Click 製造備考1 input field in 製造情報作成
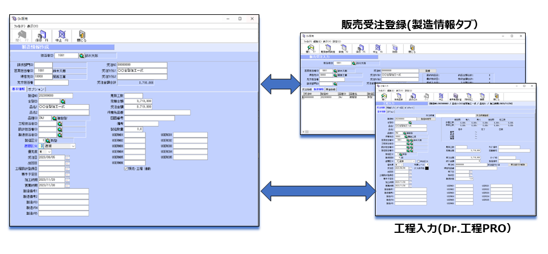548x254 pixels. [x=64, y=191]
